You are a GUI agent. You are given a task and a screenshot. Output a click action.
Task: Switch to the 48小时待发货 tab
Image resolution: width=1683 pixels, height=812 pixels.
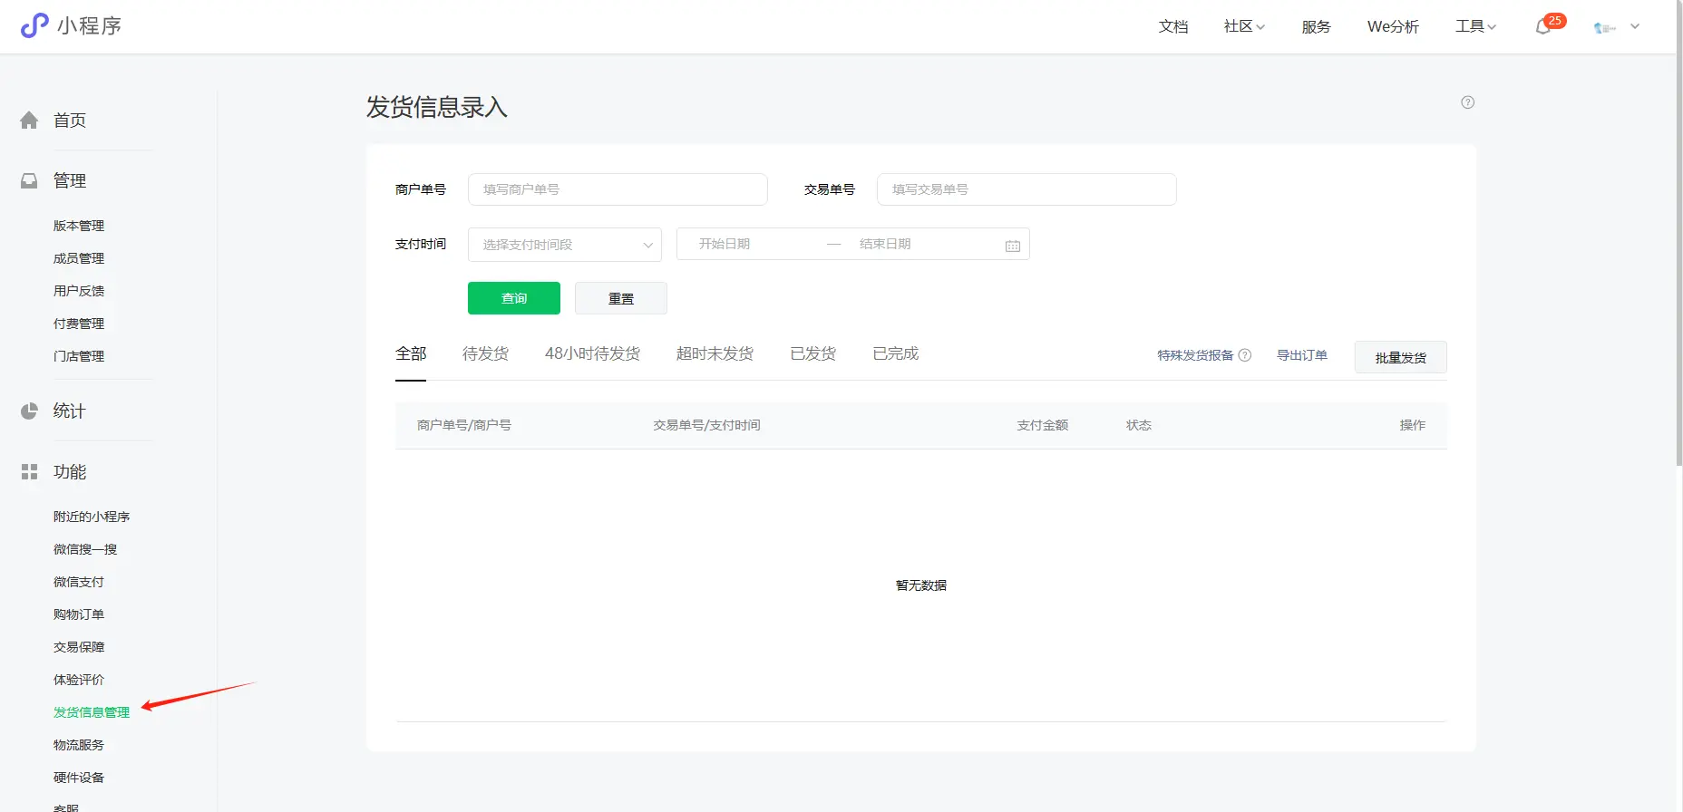point(592,353)
